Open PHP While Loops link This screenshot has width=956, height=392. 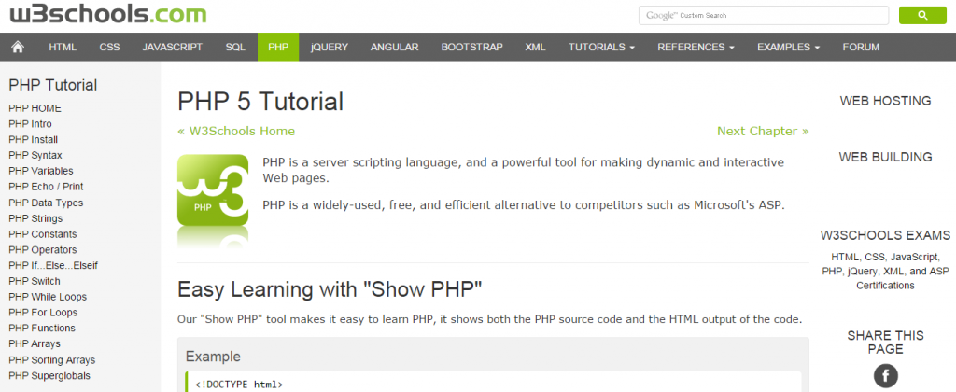tap(48, 297)
